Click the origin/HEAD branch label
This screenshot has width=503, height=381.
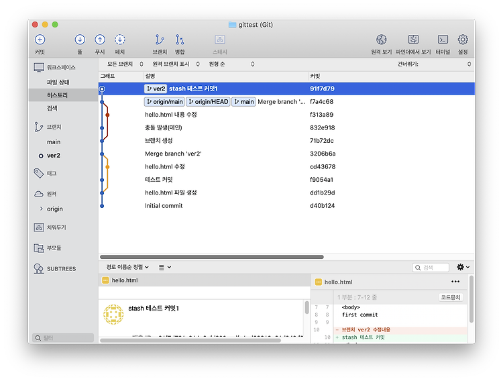click(x=208, y=102)
